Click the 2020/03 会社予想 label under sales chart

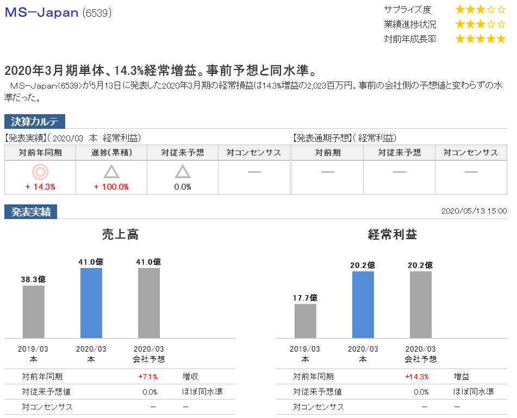coord(149,354)
